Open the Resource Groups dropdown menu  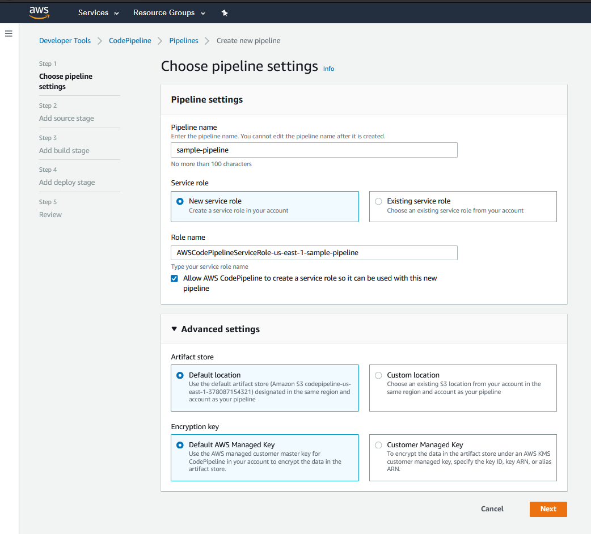[x=169, y=13]
